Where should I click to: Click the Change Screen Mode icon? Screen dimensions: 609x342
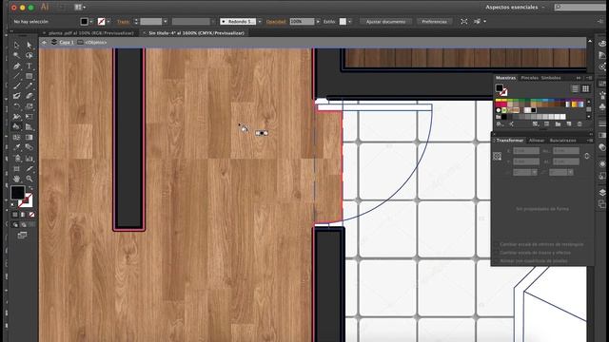(22, 235)
